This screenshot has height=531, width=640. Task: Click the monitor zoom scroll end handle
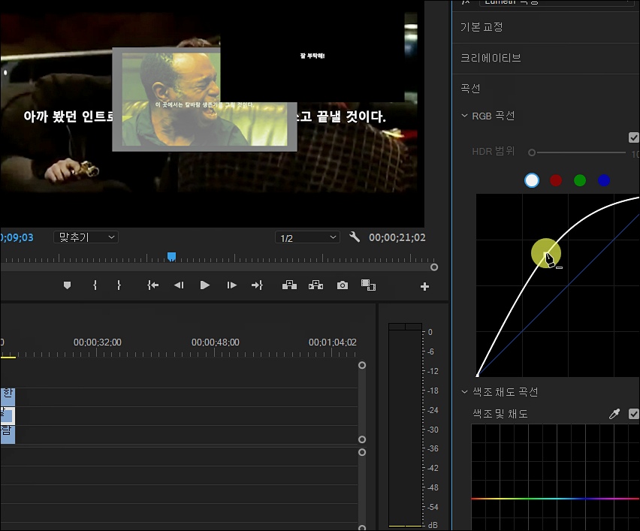tap(434, 267)
